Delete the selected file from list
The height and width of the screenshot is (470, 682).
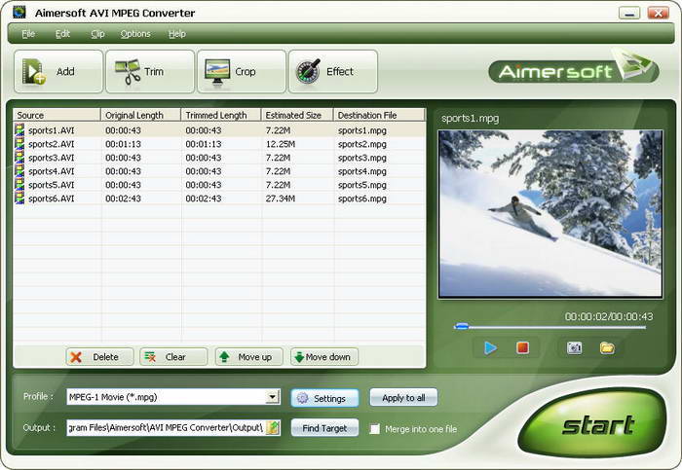pyautogui.click(x=99, y=357)
